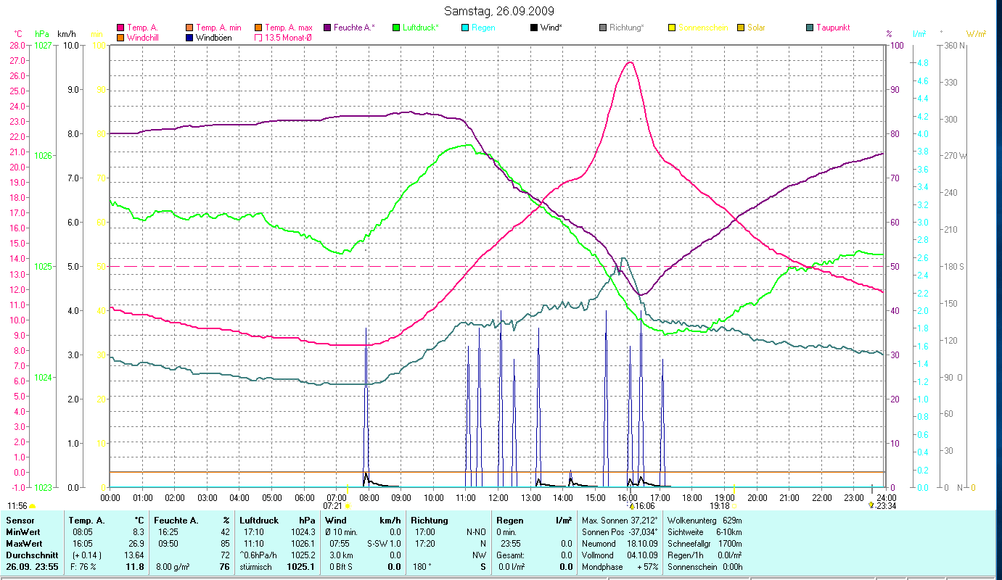
Task: Click the purple Feuchte A.* legend swatch
Action: pos(327,28)
